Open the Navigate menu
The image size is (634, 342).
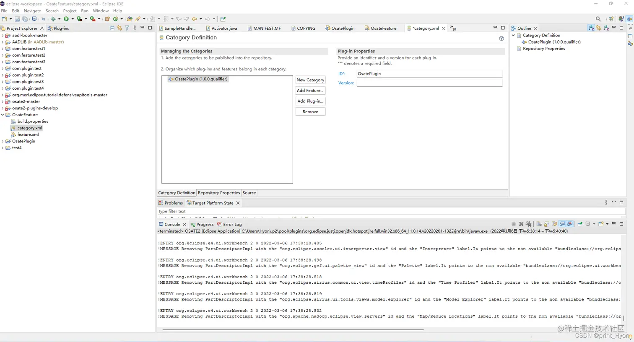point(32,10)
